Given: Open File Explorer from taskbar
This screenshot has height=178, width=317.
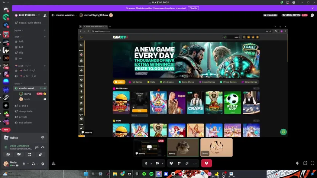Looking at the screenshot, I should [x=115, y=174].
